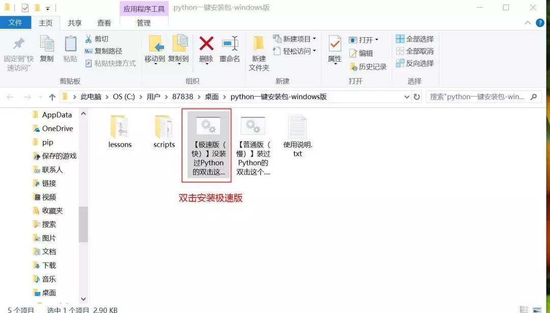Image resolution: width=550 pixels, height=313 pixels.
Task: Click Edit (编辑) in the ribbon
Action: coord(361,53)
